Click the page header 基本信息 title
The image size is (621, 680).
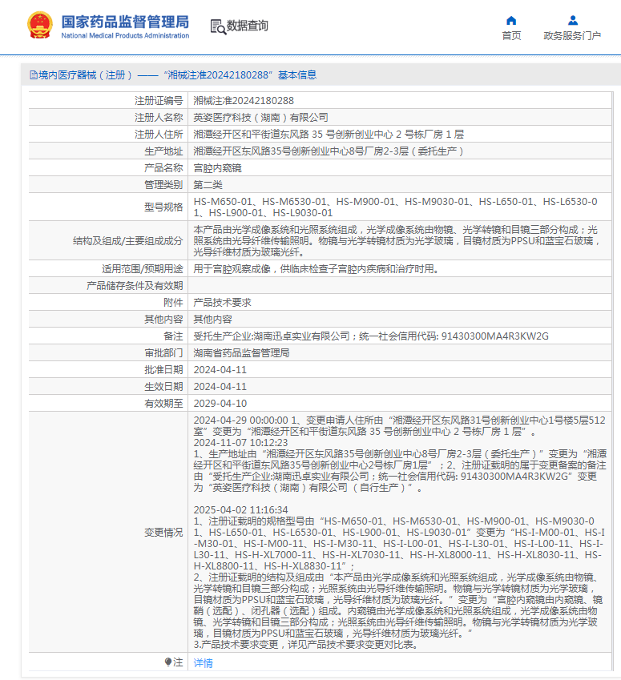(x=297, y=75)
